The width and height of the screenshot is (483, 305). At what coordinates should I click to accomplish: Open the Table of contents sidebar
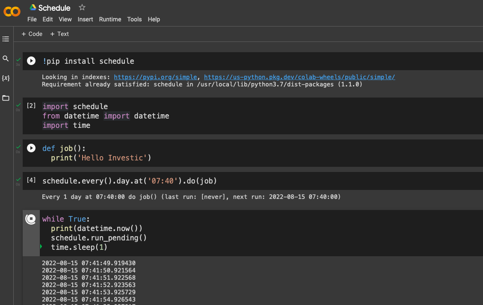click(x=6, y=39)
